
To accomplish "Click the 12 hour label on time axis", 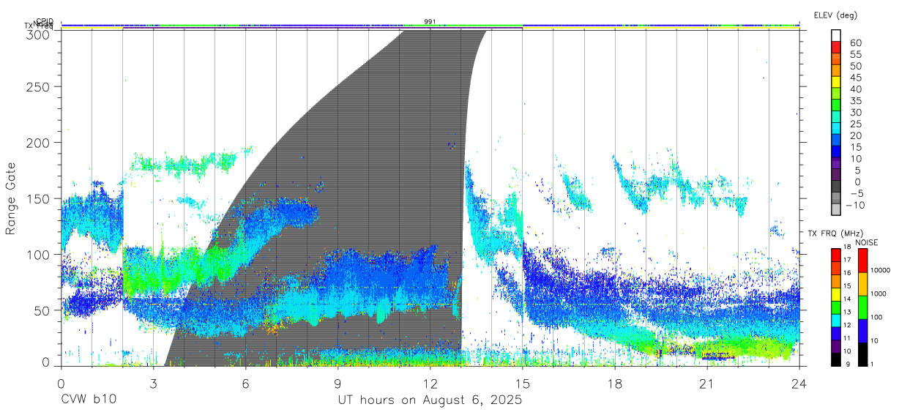I will point(430,383).
